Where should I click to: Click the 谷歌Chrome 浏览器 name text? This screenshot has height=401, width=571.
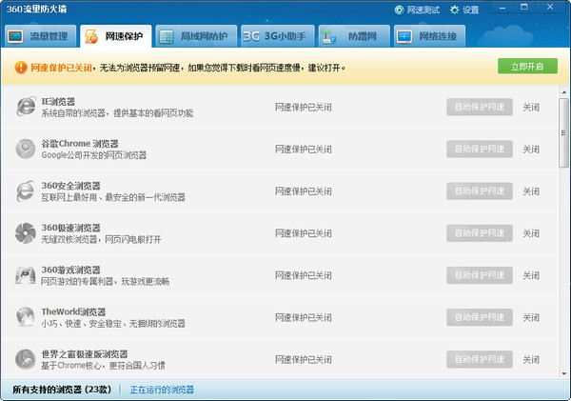click(80, 143)
